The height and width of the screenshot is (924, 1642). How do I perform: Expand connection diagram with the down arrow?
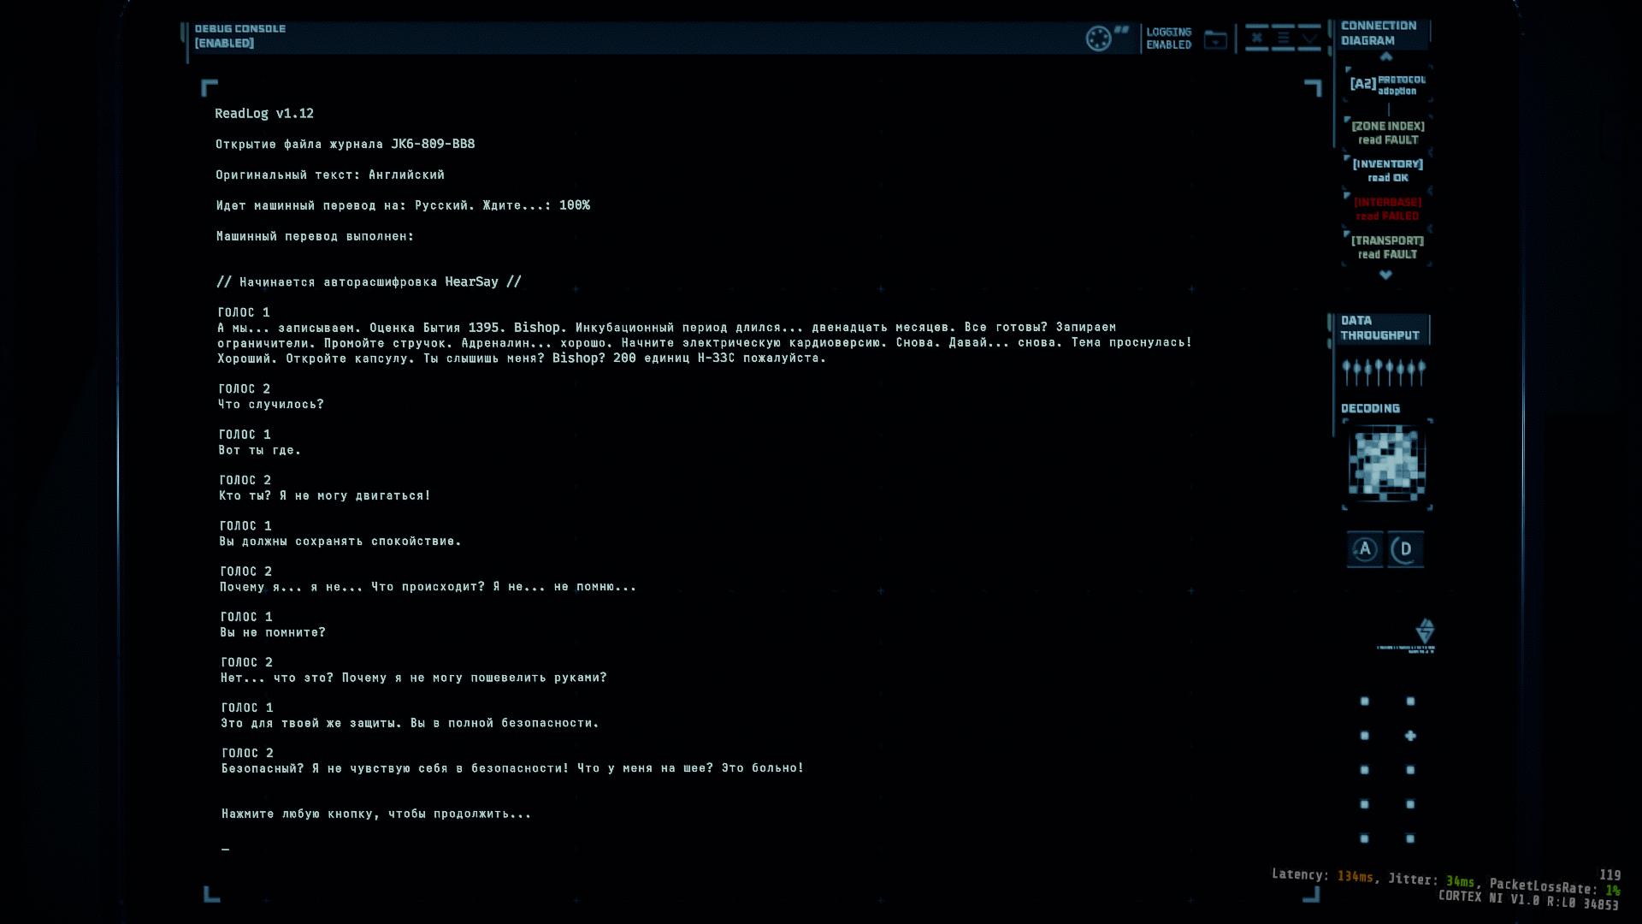(x=1385, y=275)
